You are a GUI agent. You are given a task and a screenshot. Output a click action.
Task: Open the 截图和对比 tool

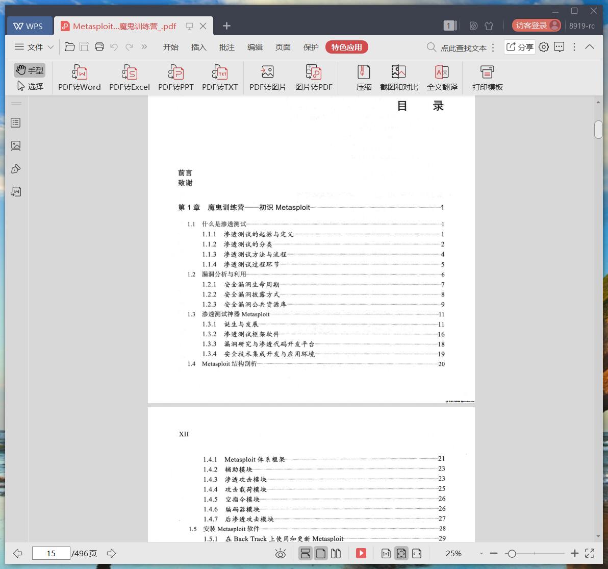[x=398, y=78]
